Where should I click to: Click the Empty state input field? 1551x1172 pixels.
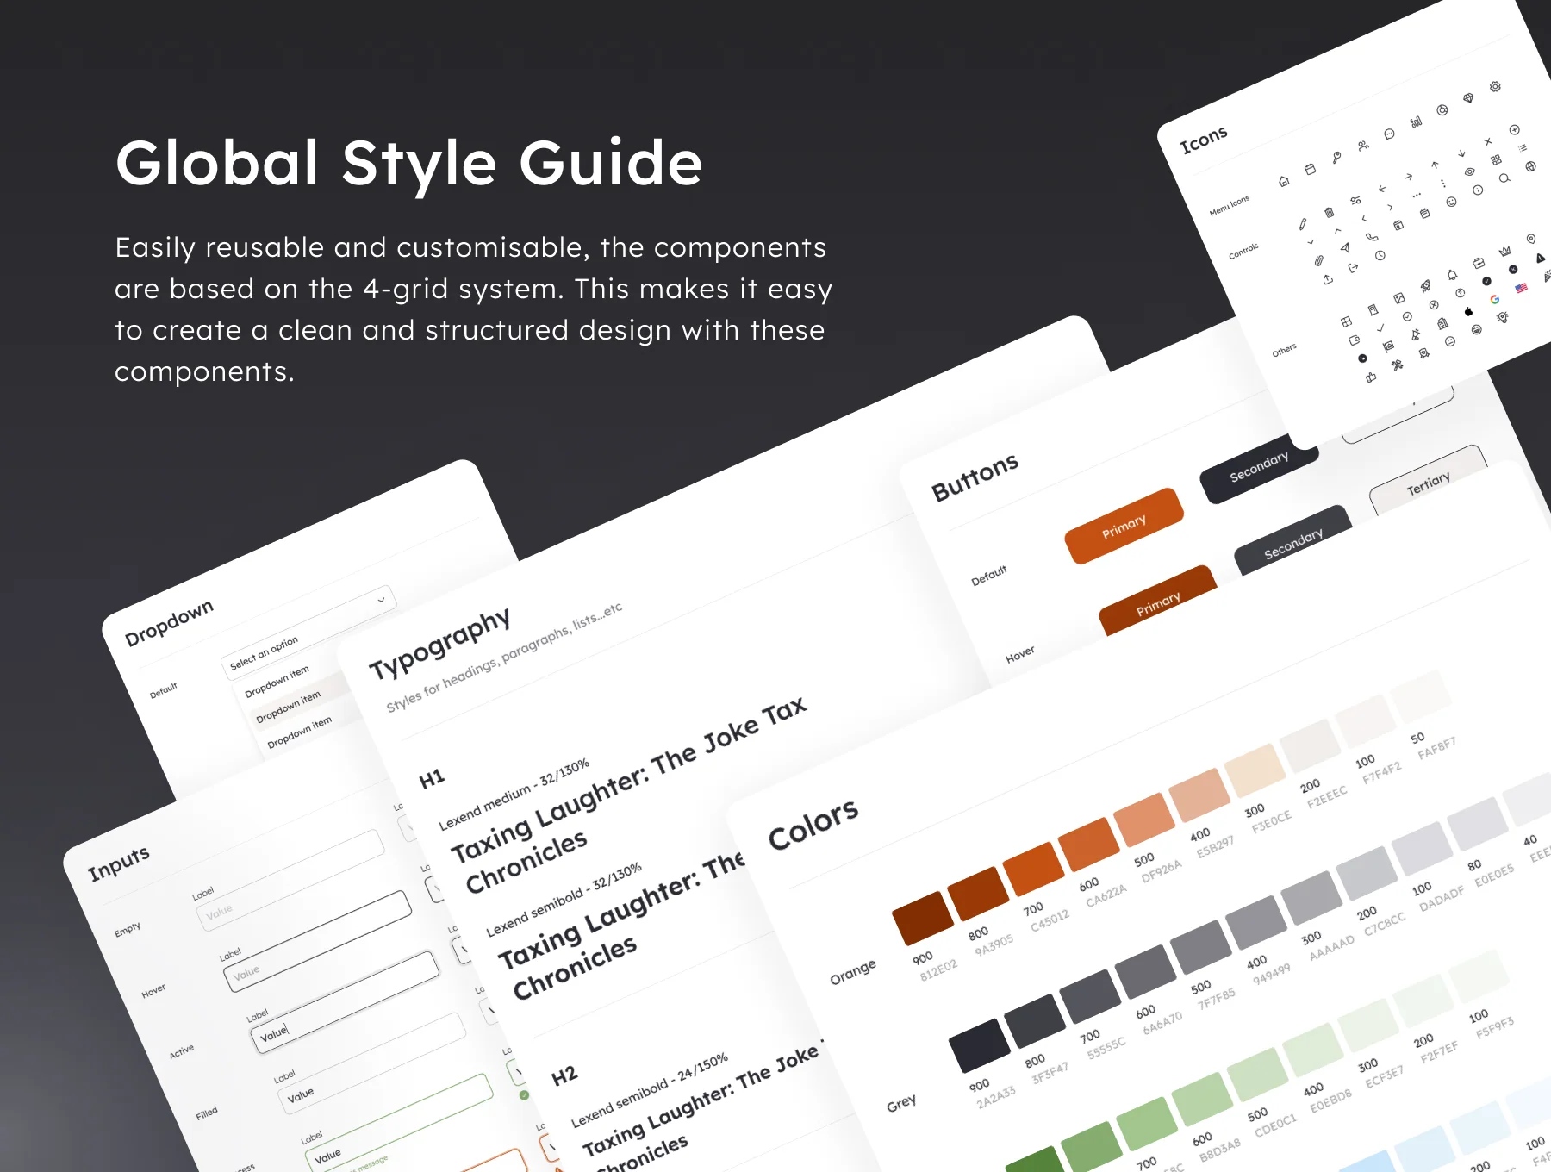pyautogui.click(x=290, y=882)
